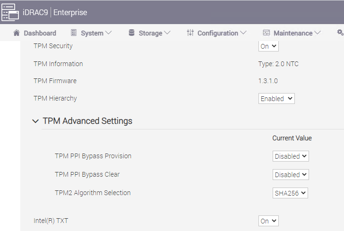
Task: Click the Storage database icon
Action: point(132,33)
